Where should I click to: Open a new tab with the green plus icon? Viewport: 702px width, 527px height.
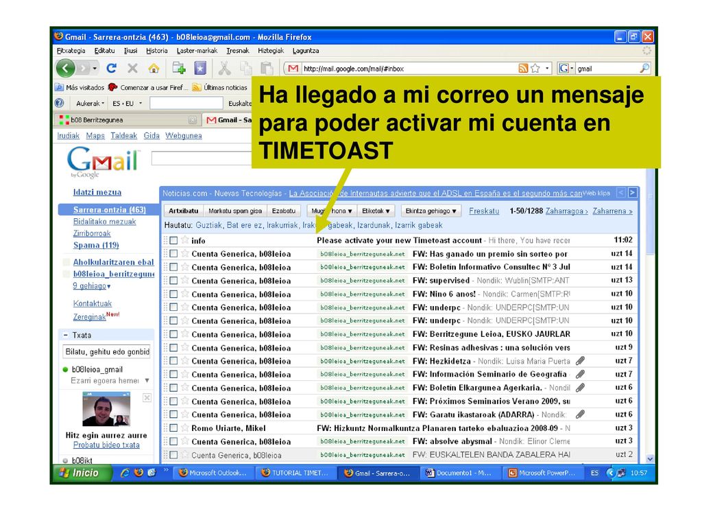[179, 68]
